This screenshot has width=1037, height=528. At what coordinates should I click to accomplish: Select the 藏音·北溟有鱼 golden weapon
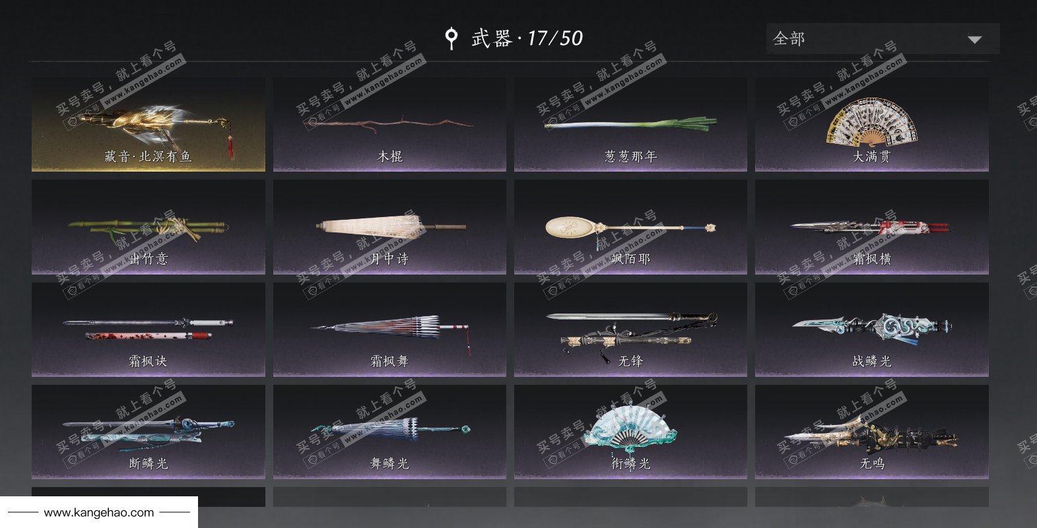[x=149, y=125]
